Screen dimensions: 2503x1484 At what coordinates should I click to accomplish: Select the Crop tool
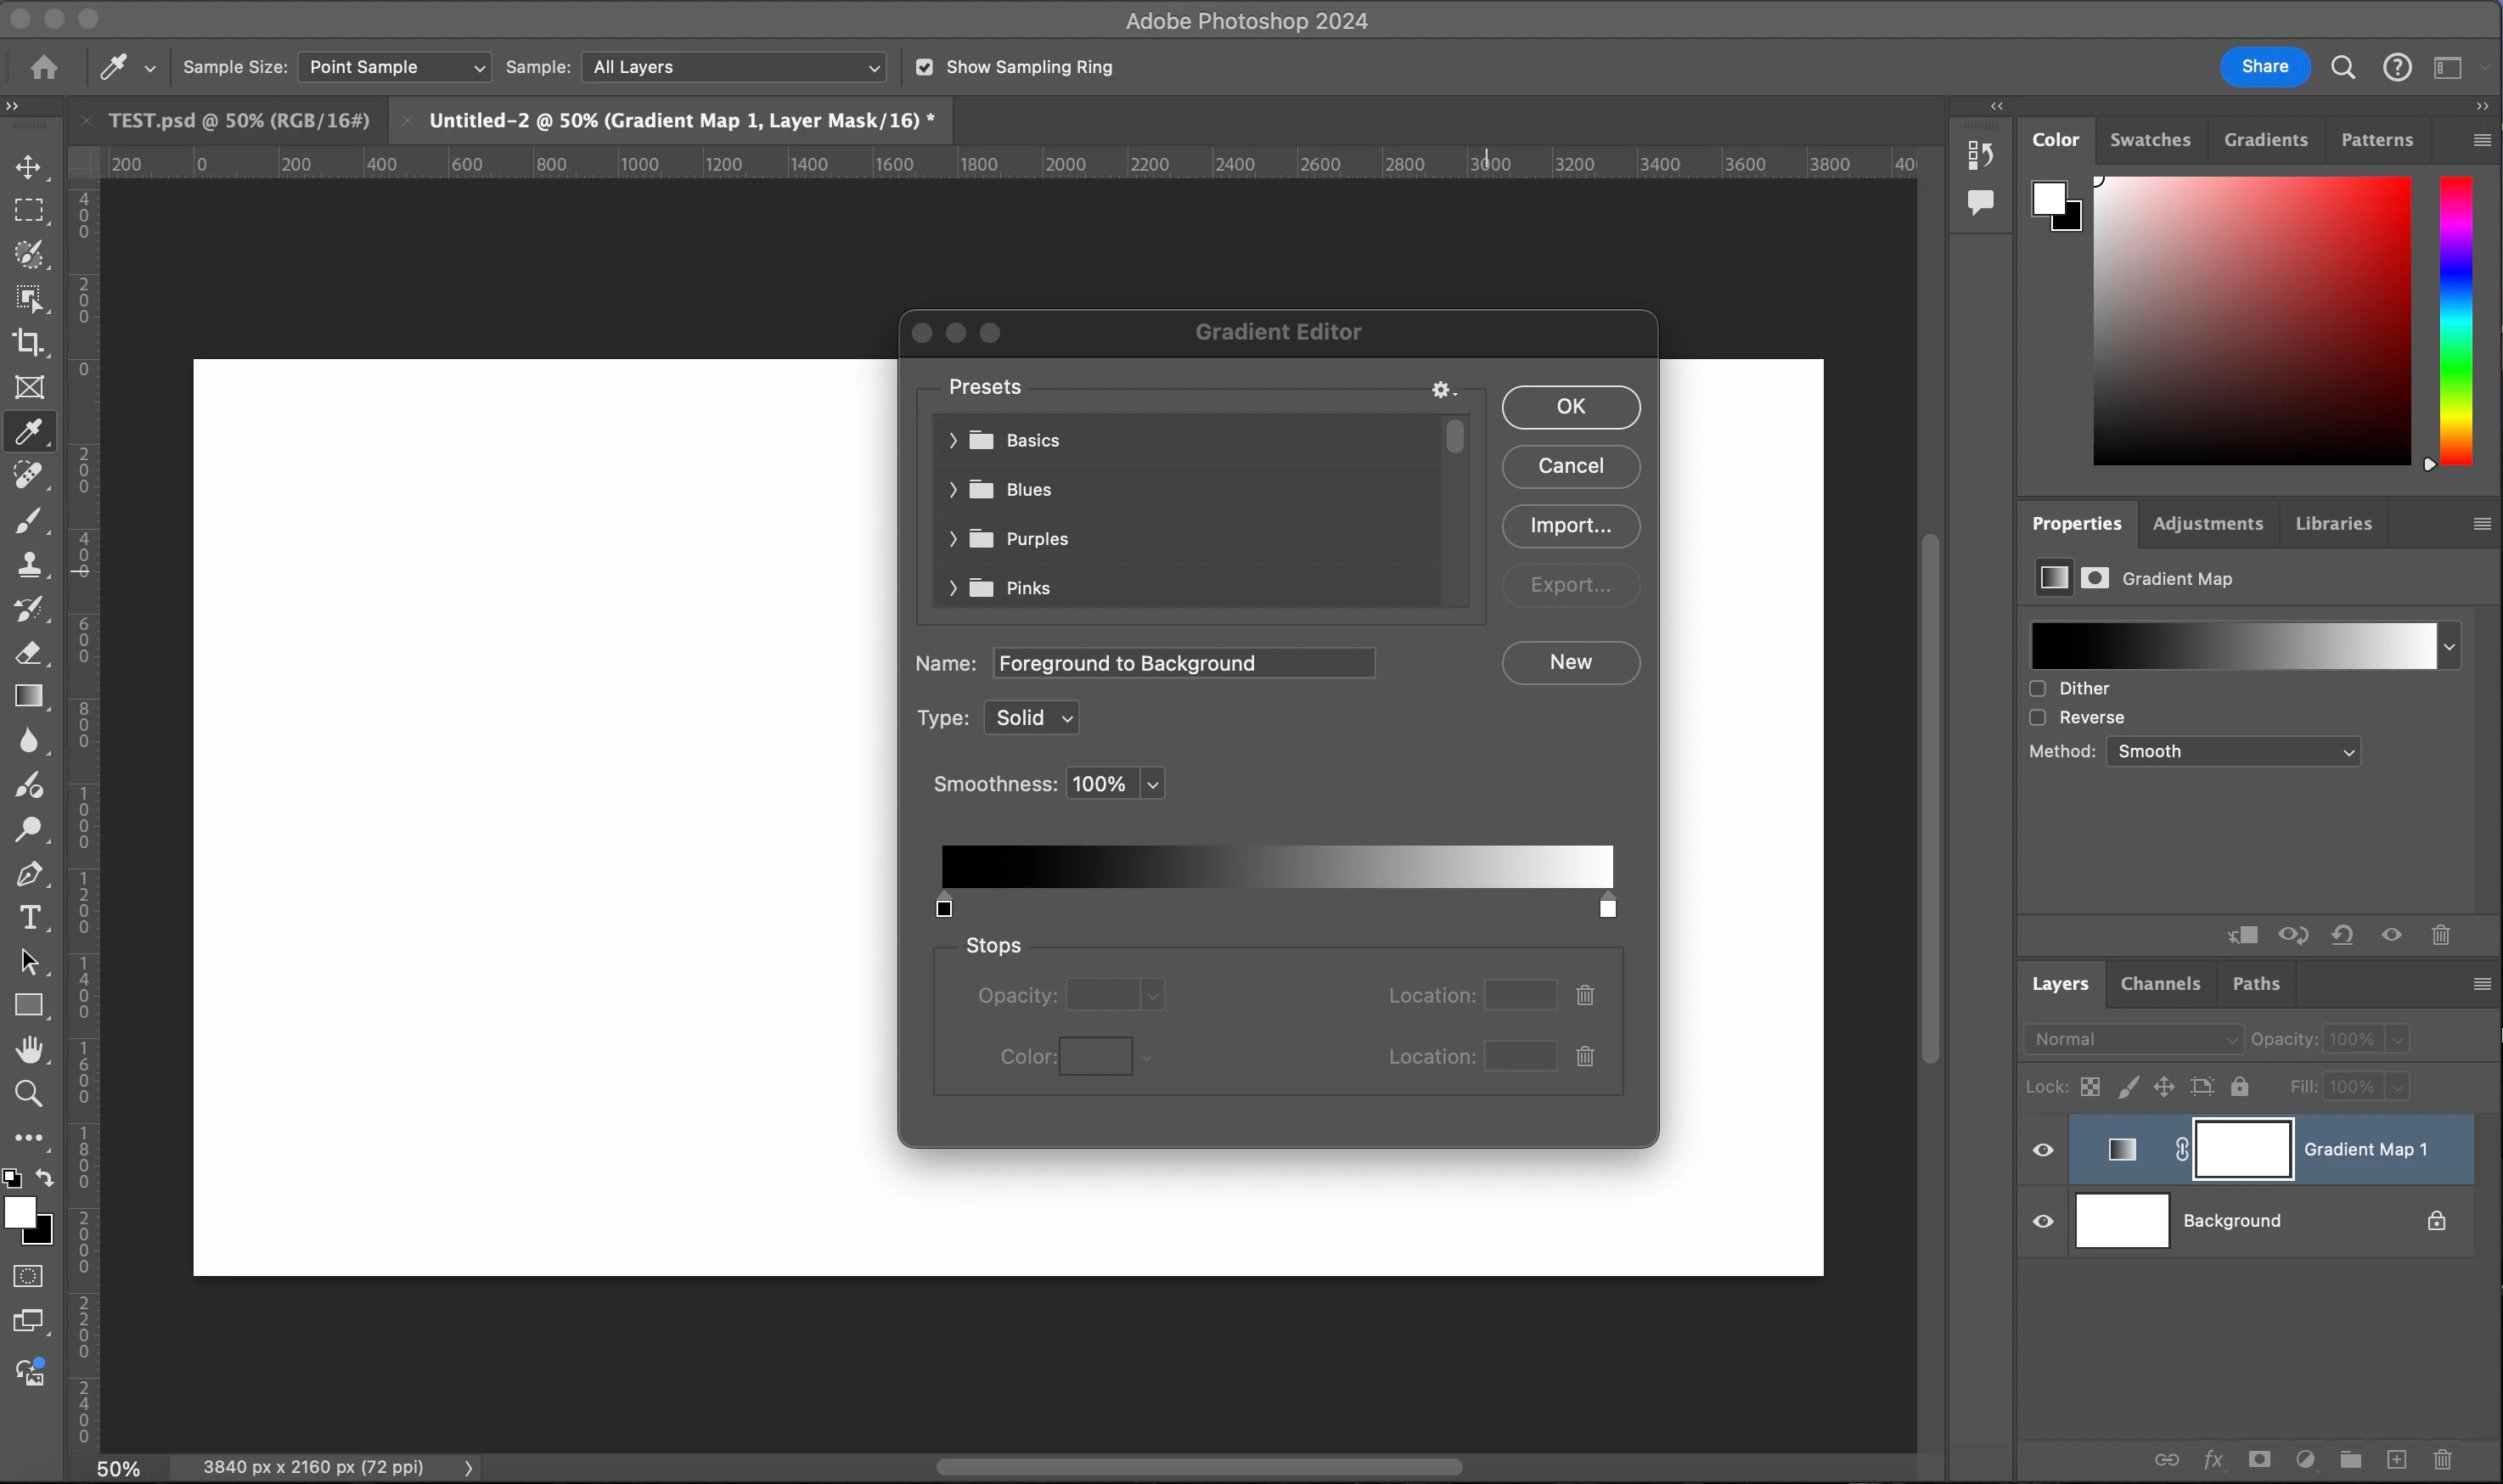[x=29, y=343]
